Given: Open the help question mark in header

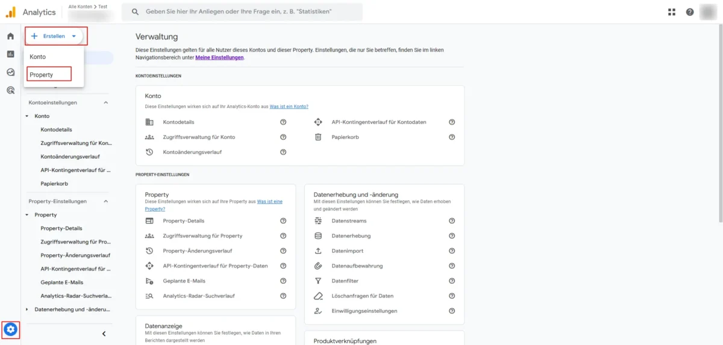Looking at the screenshot, I should (690, 11).
